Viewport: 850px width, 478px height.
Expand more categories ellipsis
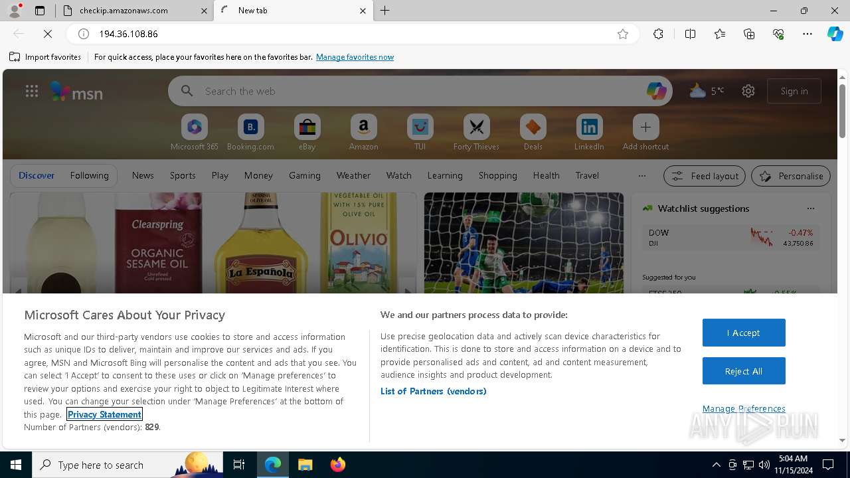coord(641,176)
